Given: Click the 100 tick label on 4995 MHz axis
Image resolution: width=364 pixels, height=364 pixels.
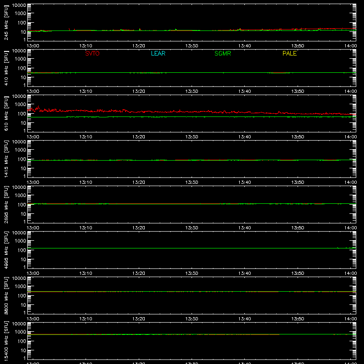Looking at the screenshot, I should [x=22, y=250].
